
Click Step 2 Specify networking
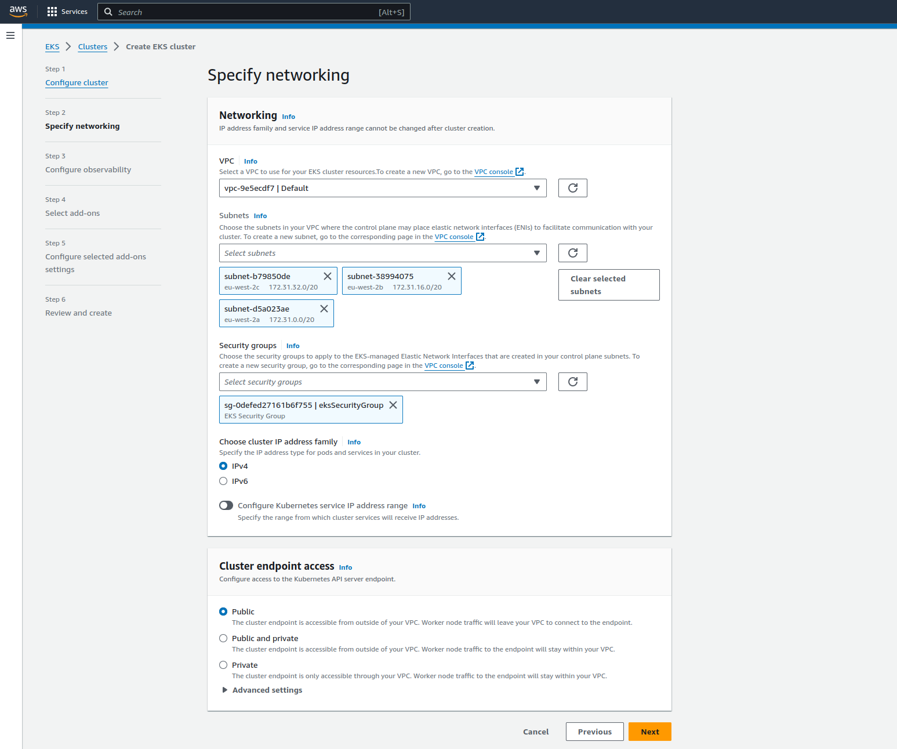pyautogui.click(x=82, y=126)
